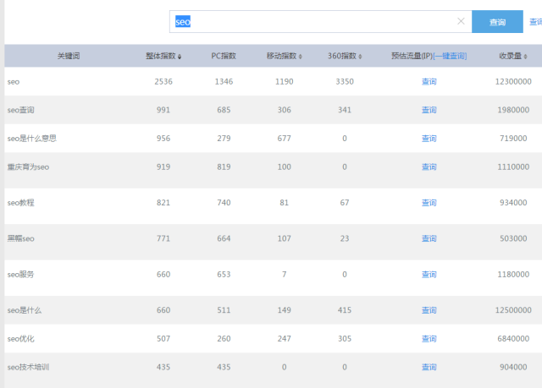This screenshot has width=542, height=388.
Task: Click overall index value 991
Action: pos(163,110)
